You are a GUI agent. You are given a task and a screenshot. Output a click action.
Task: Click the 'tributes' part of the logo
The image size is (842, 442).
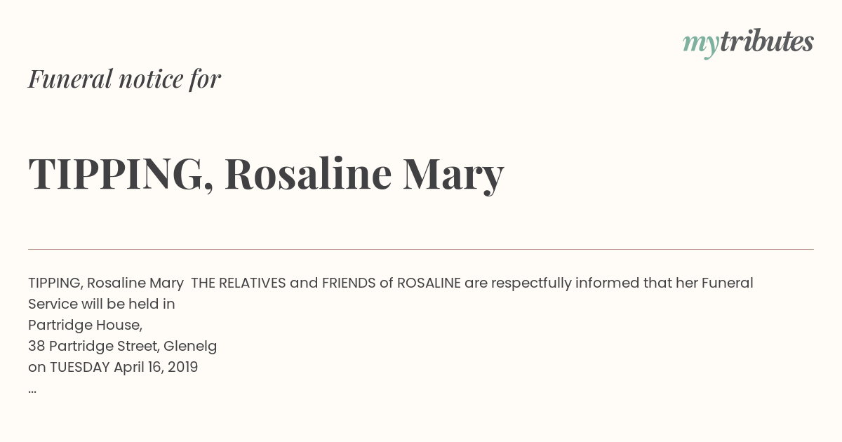coord(766,41)
